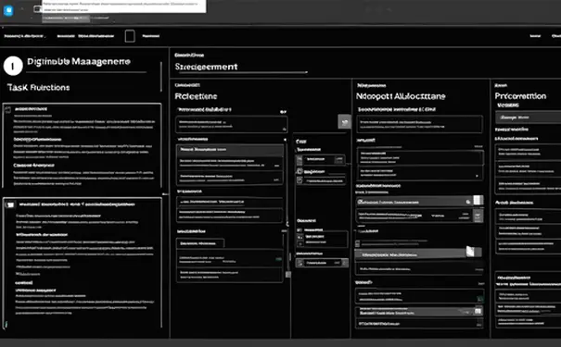This screenshot has width=561, height=347.
Task: Click the blue app icon in title bar
Action: pyautogui.click(x=8, y=11)
